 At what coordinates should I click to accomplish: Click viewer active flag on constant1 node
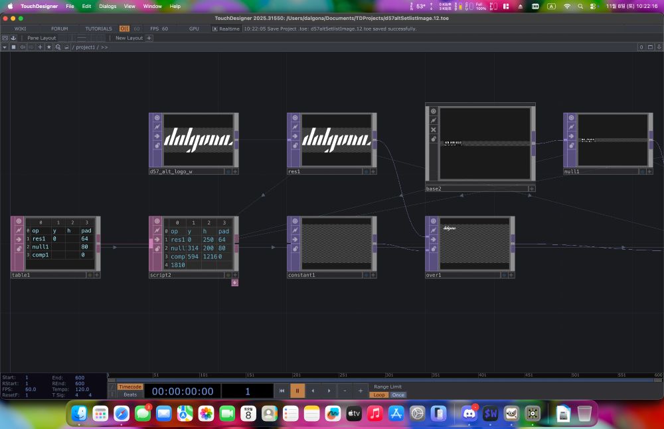[295, 221]
